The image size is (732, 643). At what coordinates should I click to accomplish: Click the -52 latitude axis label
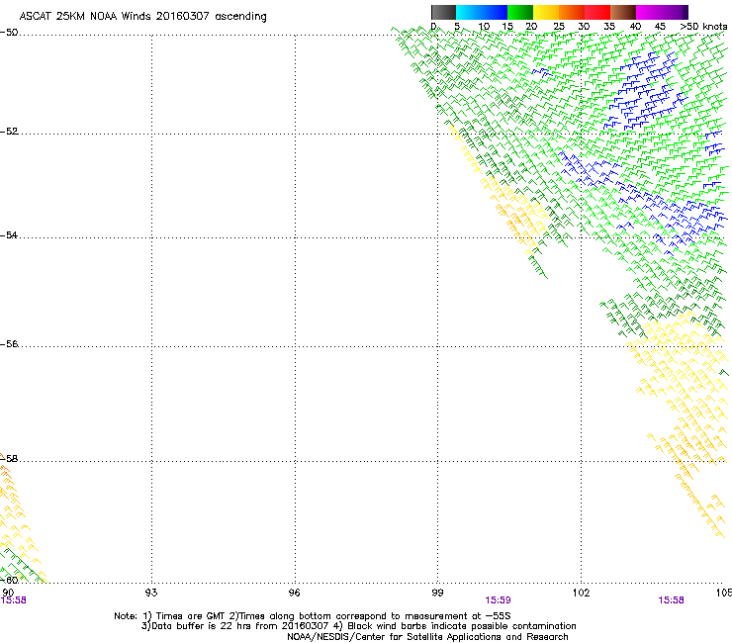pyautogui.click(x=9, y=132)
